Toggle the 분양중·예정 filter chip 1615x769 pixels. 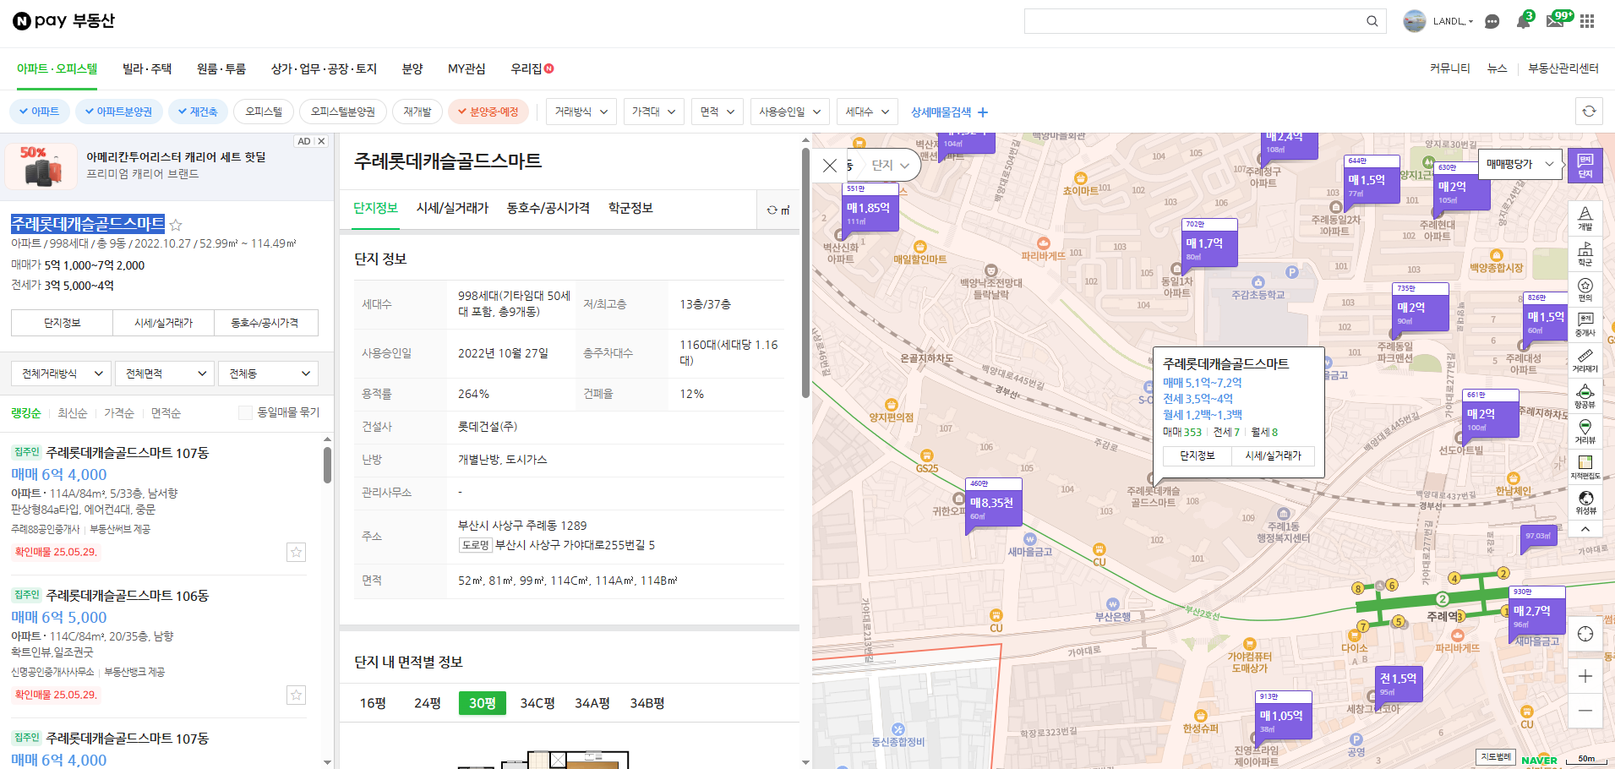(488, 112)
